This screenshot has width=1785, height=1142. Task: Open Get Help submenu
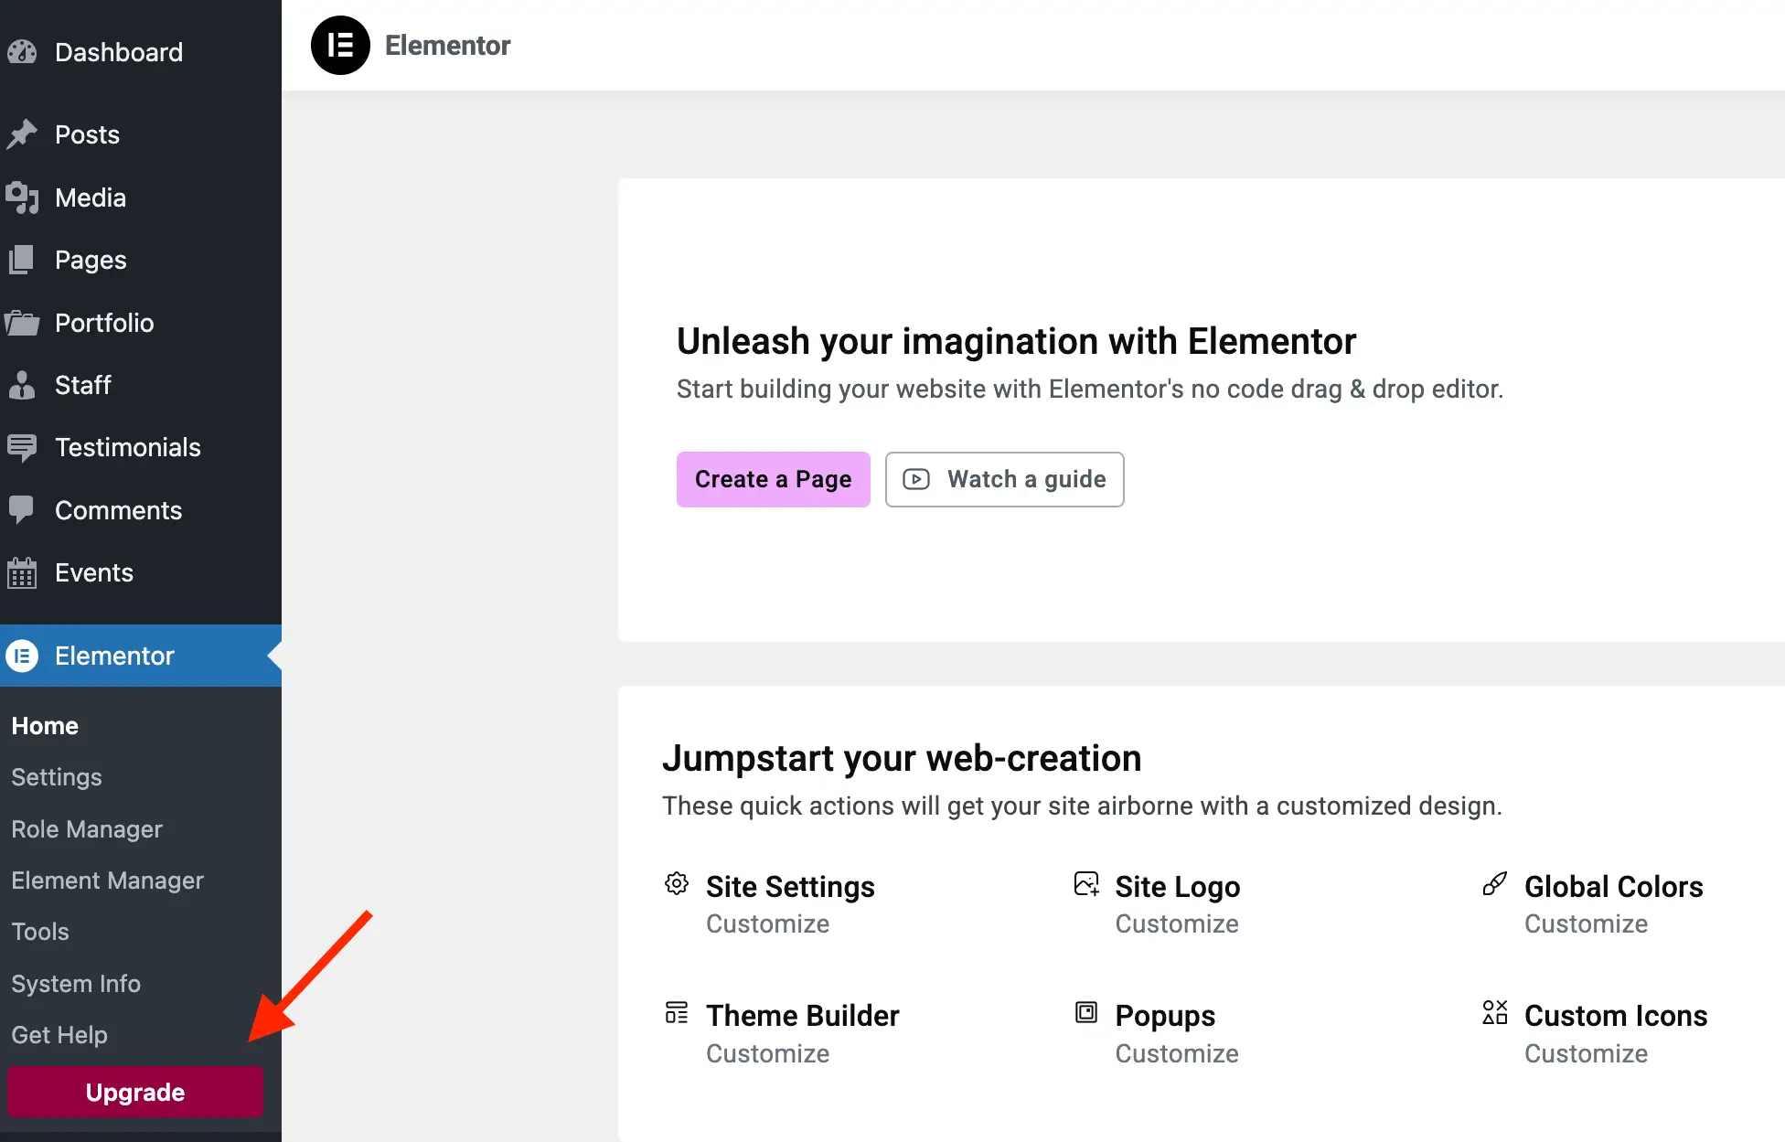[59, 1035]
